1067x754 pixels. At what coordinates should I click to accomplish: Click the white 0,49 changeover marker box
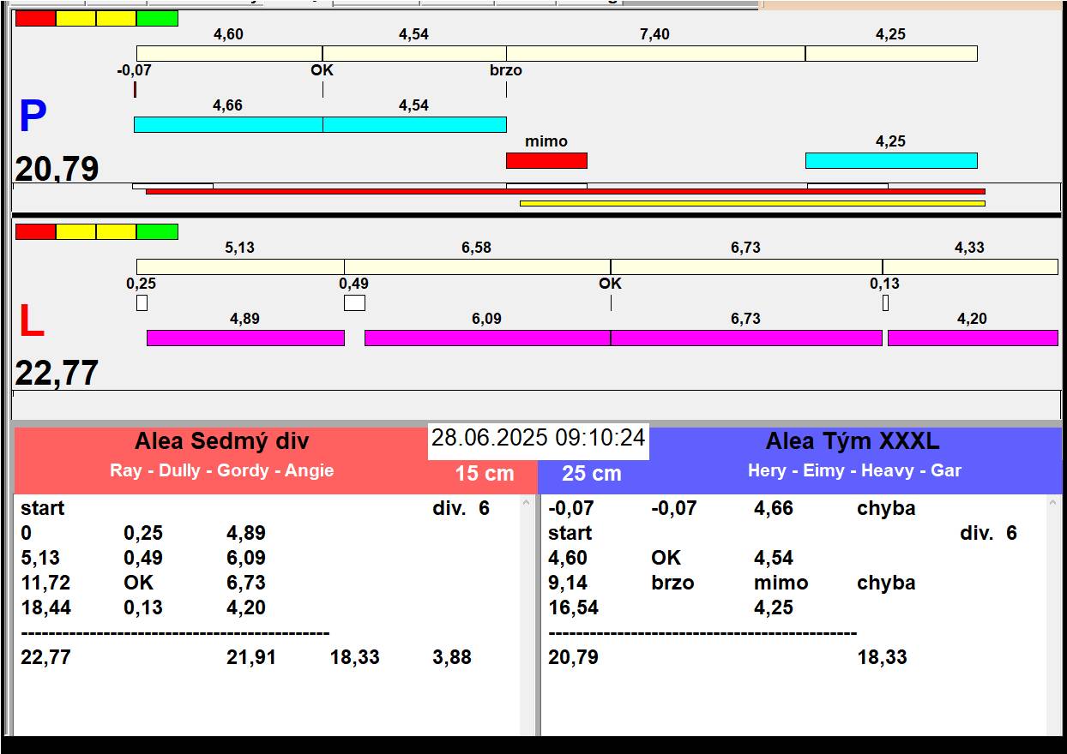[354, 302]
